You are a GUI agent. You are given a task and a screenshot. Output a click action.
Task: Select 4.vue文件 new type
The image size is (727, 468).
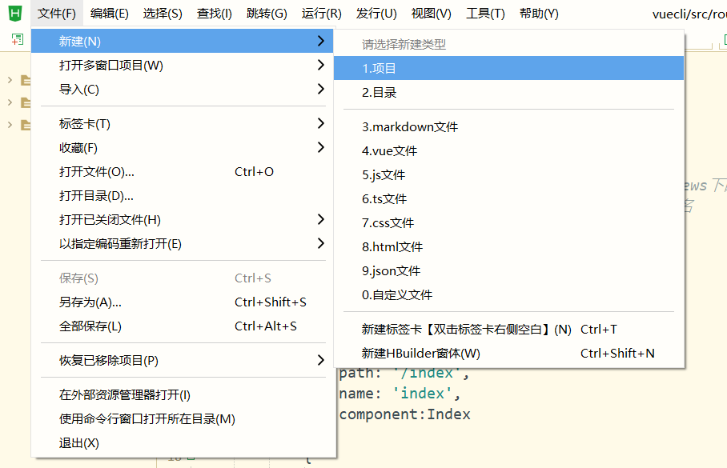508,150
